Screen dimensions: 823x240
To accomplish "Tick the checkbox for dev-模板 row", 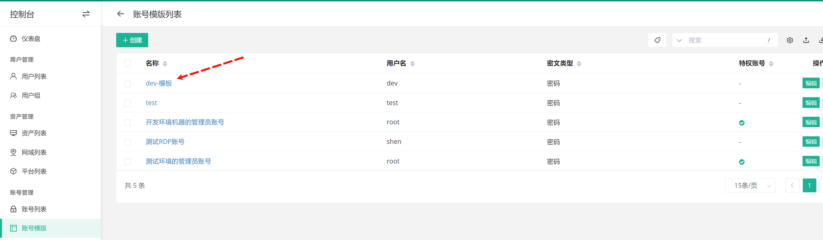I will pyautogui.click(x=127, y=84).
